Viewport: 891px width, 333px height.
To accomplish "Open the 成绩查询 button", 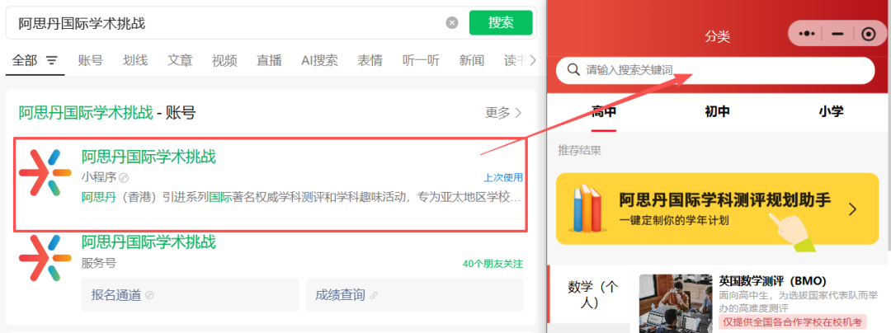I will pyautogui.click(x=414, y=294).
